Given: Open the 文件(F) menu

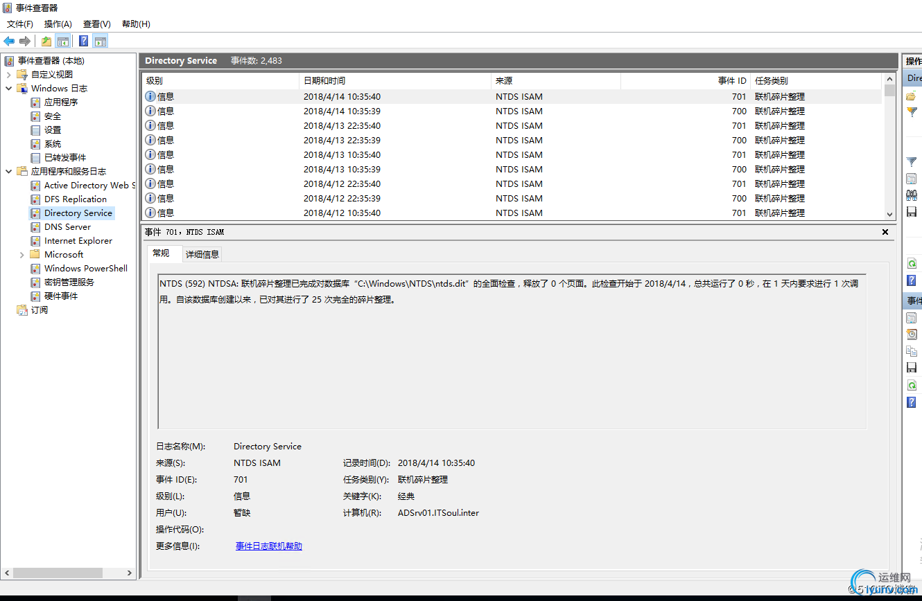Looking at the screenshot, I should click(x=20, y=24).
